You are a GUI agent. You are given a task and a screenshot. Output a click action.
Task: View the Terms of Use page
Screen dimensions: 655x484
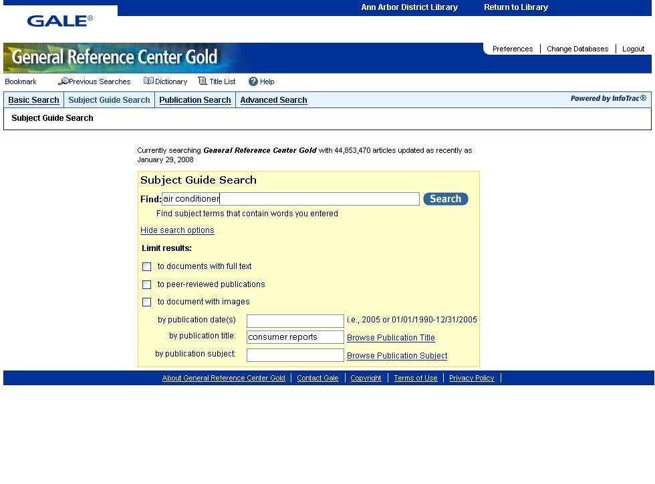416,378
